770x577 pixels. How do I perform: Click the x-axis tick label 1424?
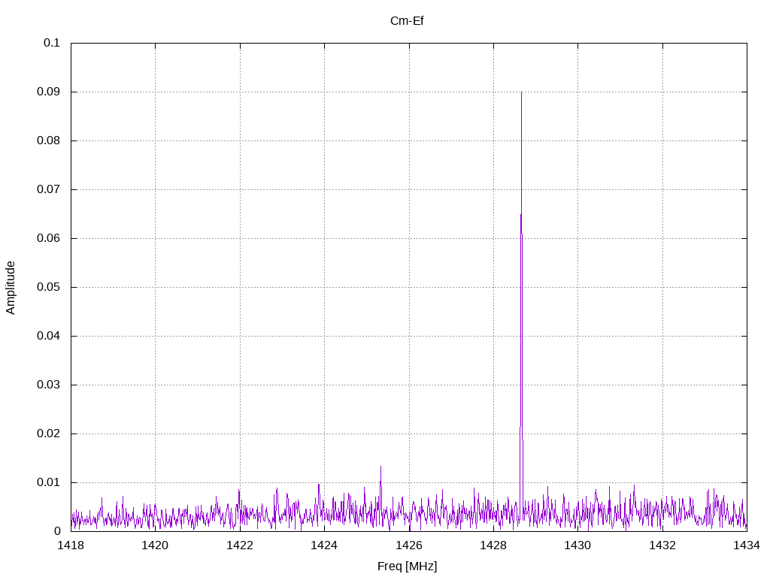(x=324, y=545)
